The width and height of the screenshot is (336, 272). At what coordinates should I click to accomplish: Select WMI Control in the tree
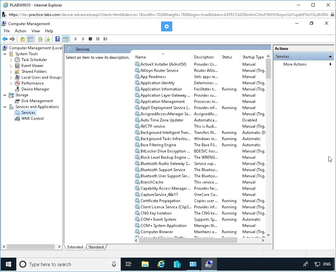(x=32, y=119)
